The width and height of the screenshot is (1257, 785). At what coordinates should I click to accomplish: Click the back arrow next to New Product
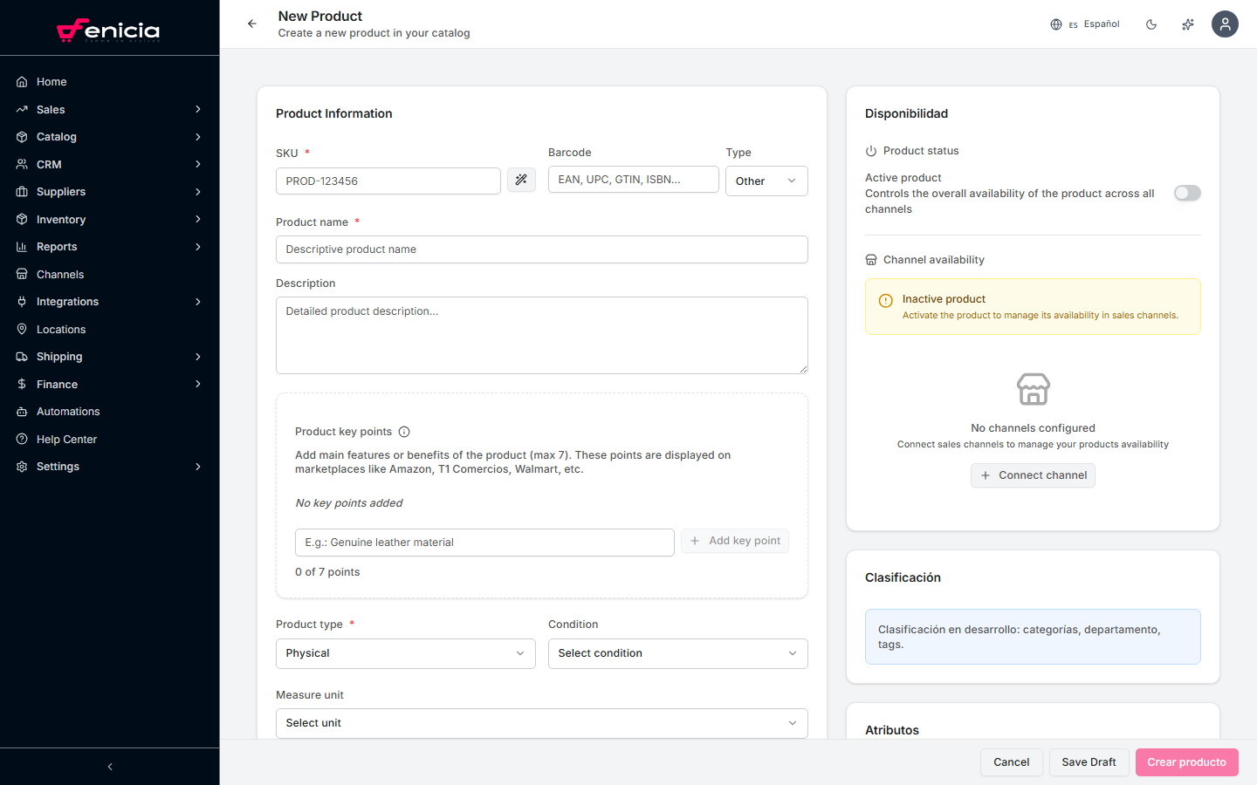point(252,24)
